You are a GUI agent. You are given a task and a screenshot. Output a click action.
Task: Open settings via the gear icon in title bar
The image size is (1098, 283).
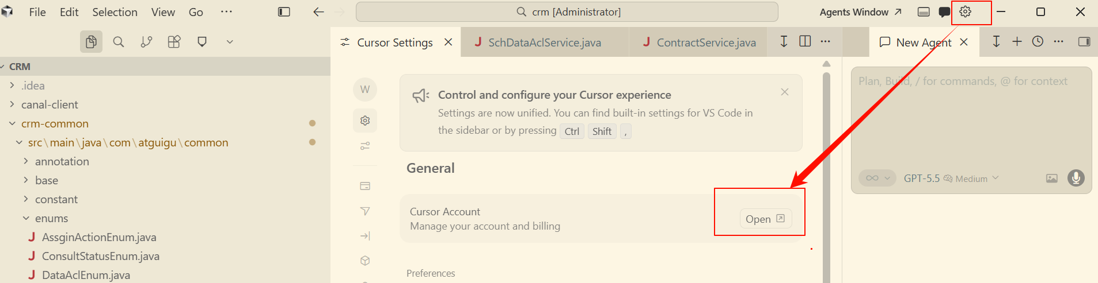point(966,12)
